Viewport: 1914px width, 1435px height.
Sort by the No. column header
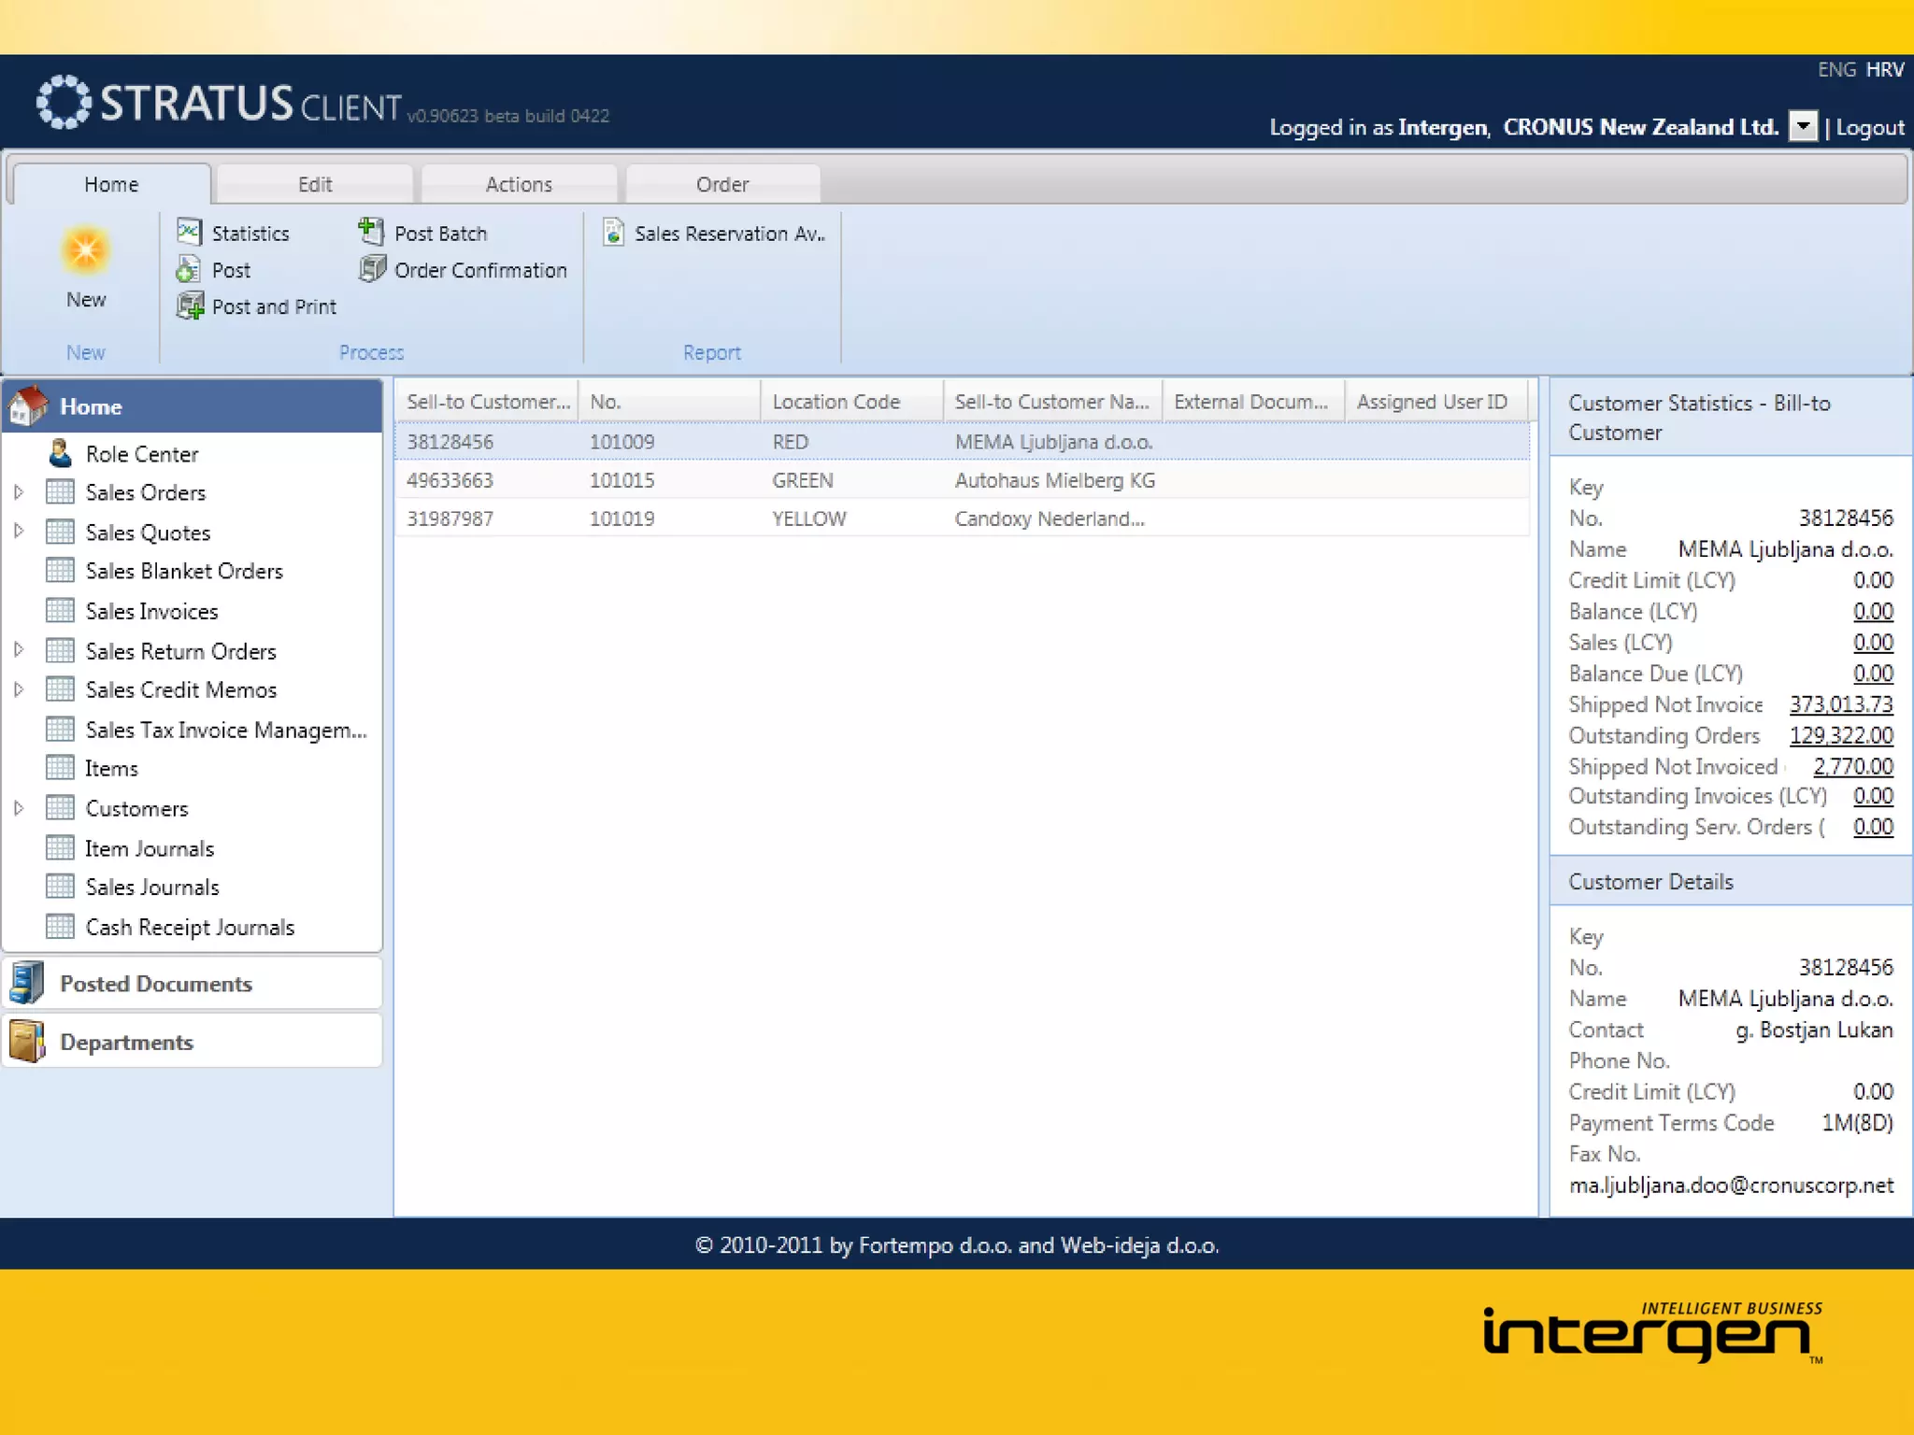coord(669,402)
